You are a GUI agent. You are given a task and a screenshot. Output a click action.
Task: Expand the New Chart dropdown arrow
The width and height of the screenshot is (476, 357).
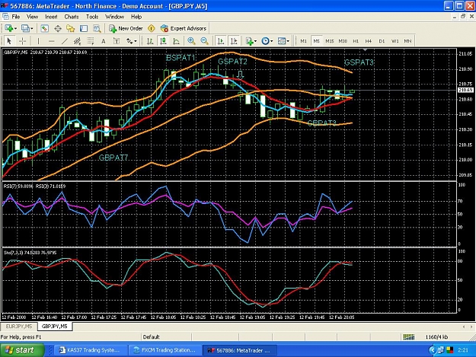tap(15, 28)
